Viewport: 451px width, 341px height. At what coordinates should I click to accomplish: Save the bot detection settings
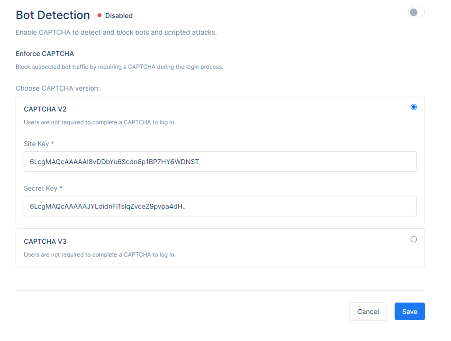(x=410, y=311)
